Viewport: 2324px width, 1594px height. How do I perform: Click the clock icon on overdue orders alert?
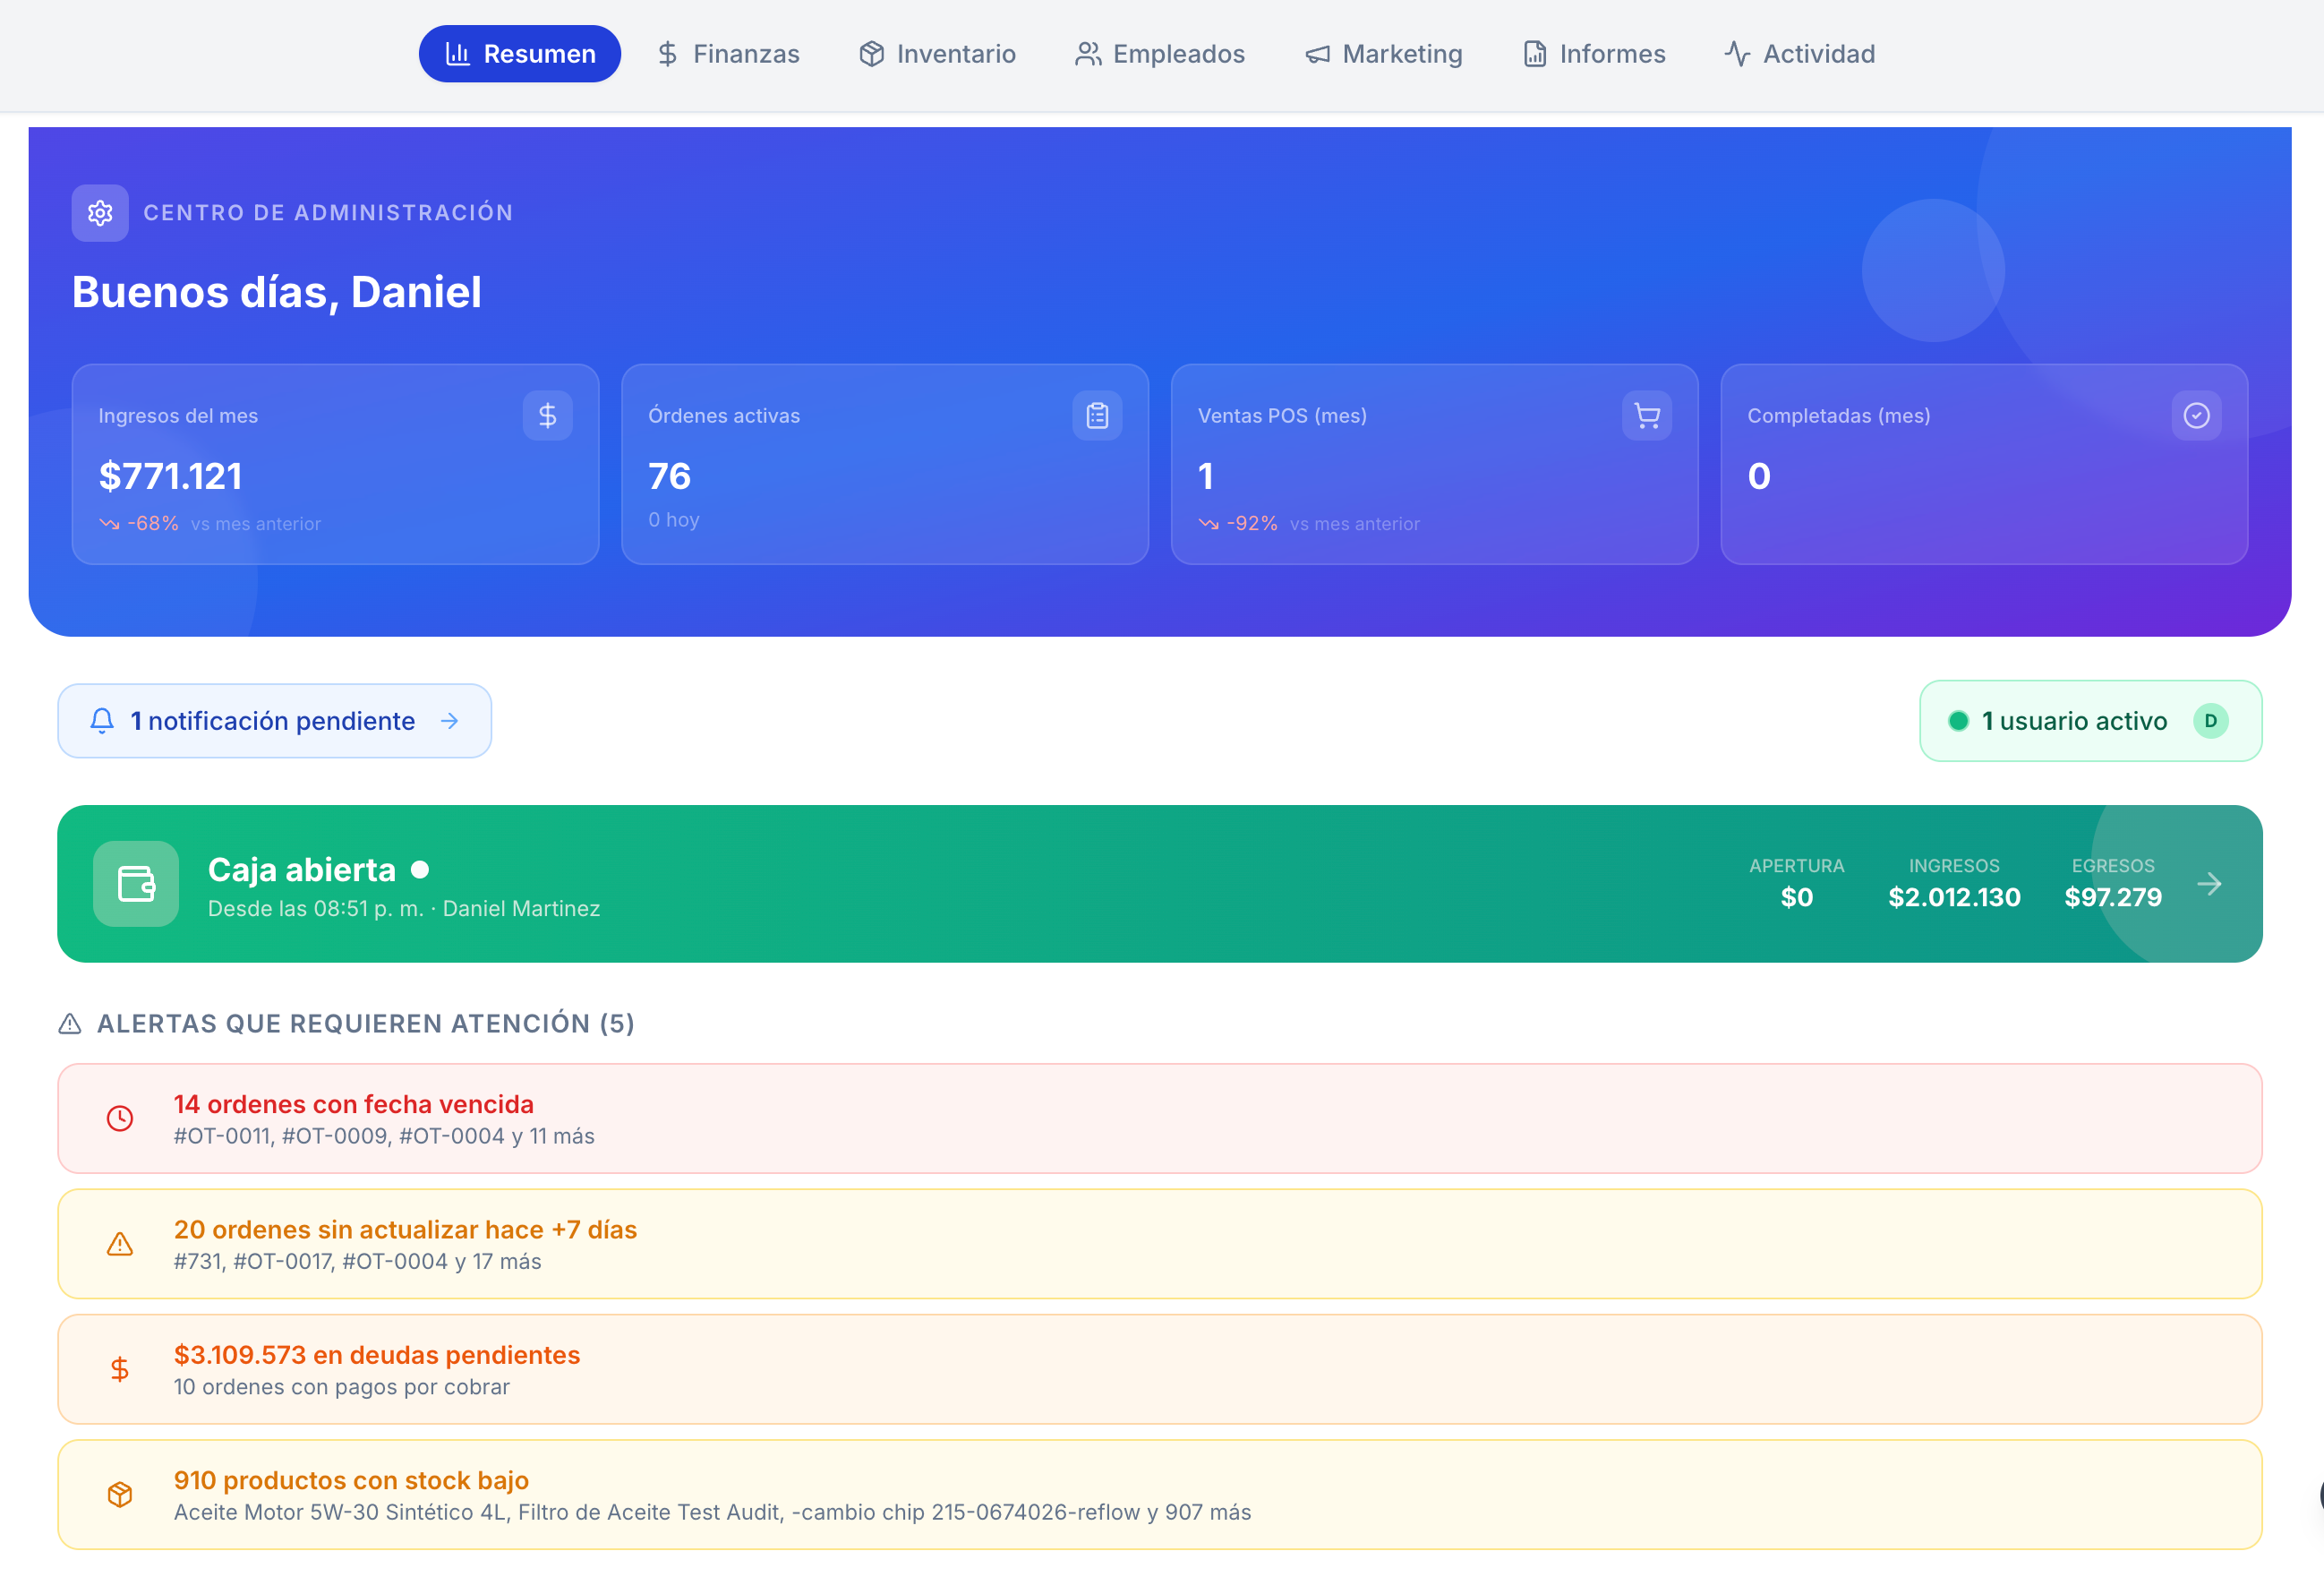click(x=120, y=1118)
